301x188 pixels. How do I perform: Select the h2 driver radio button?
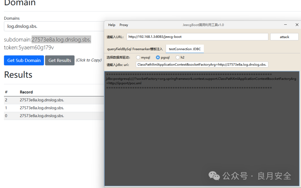178,57
